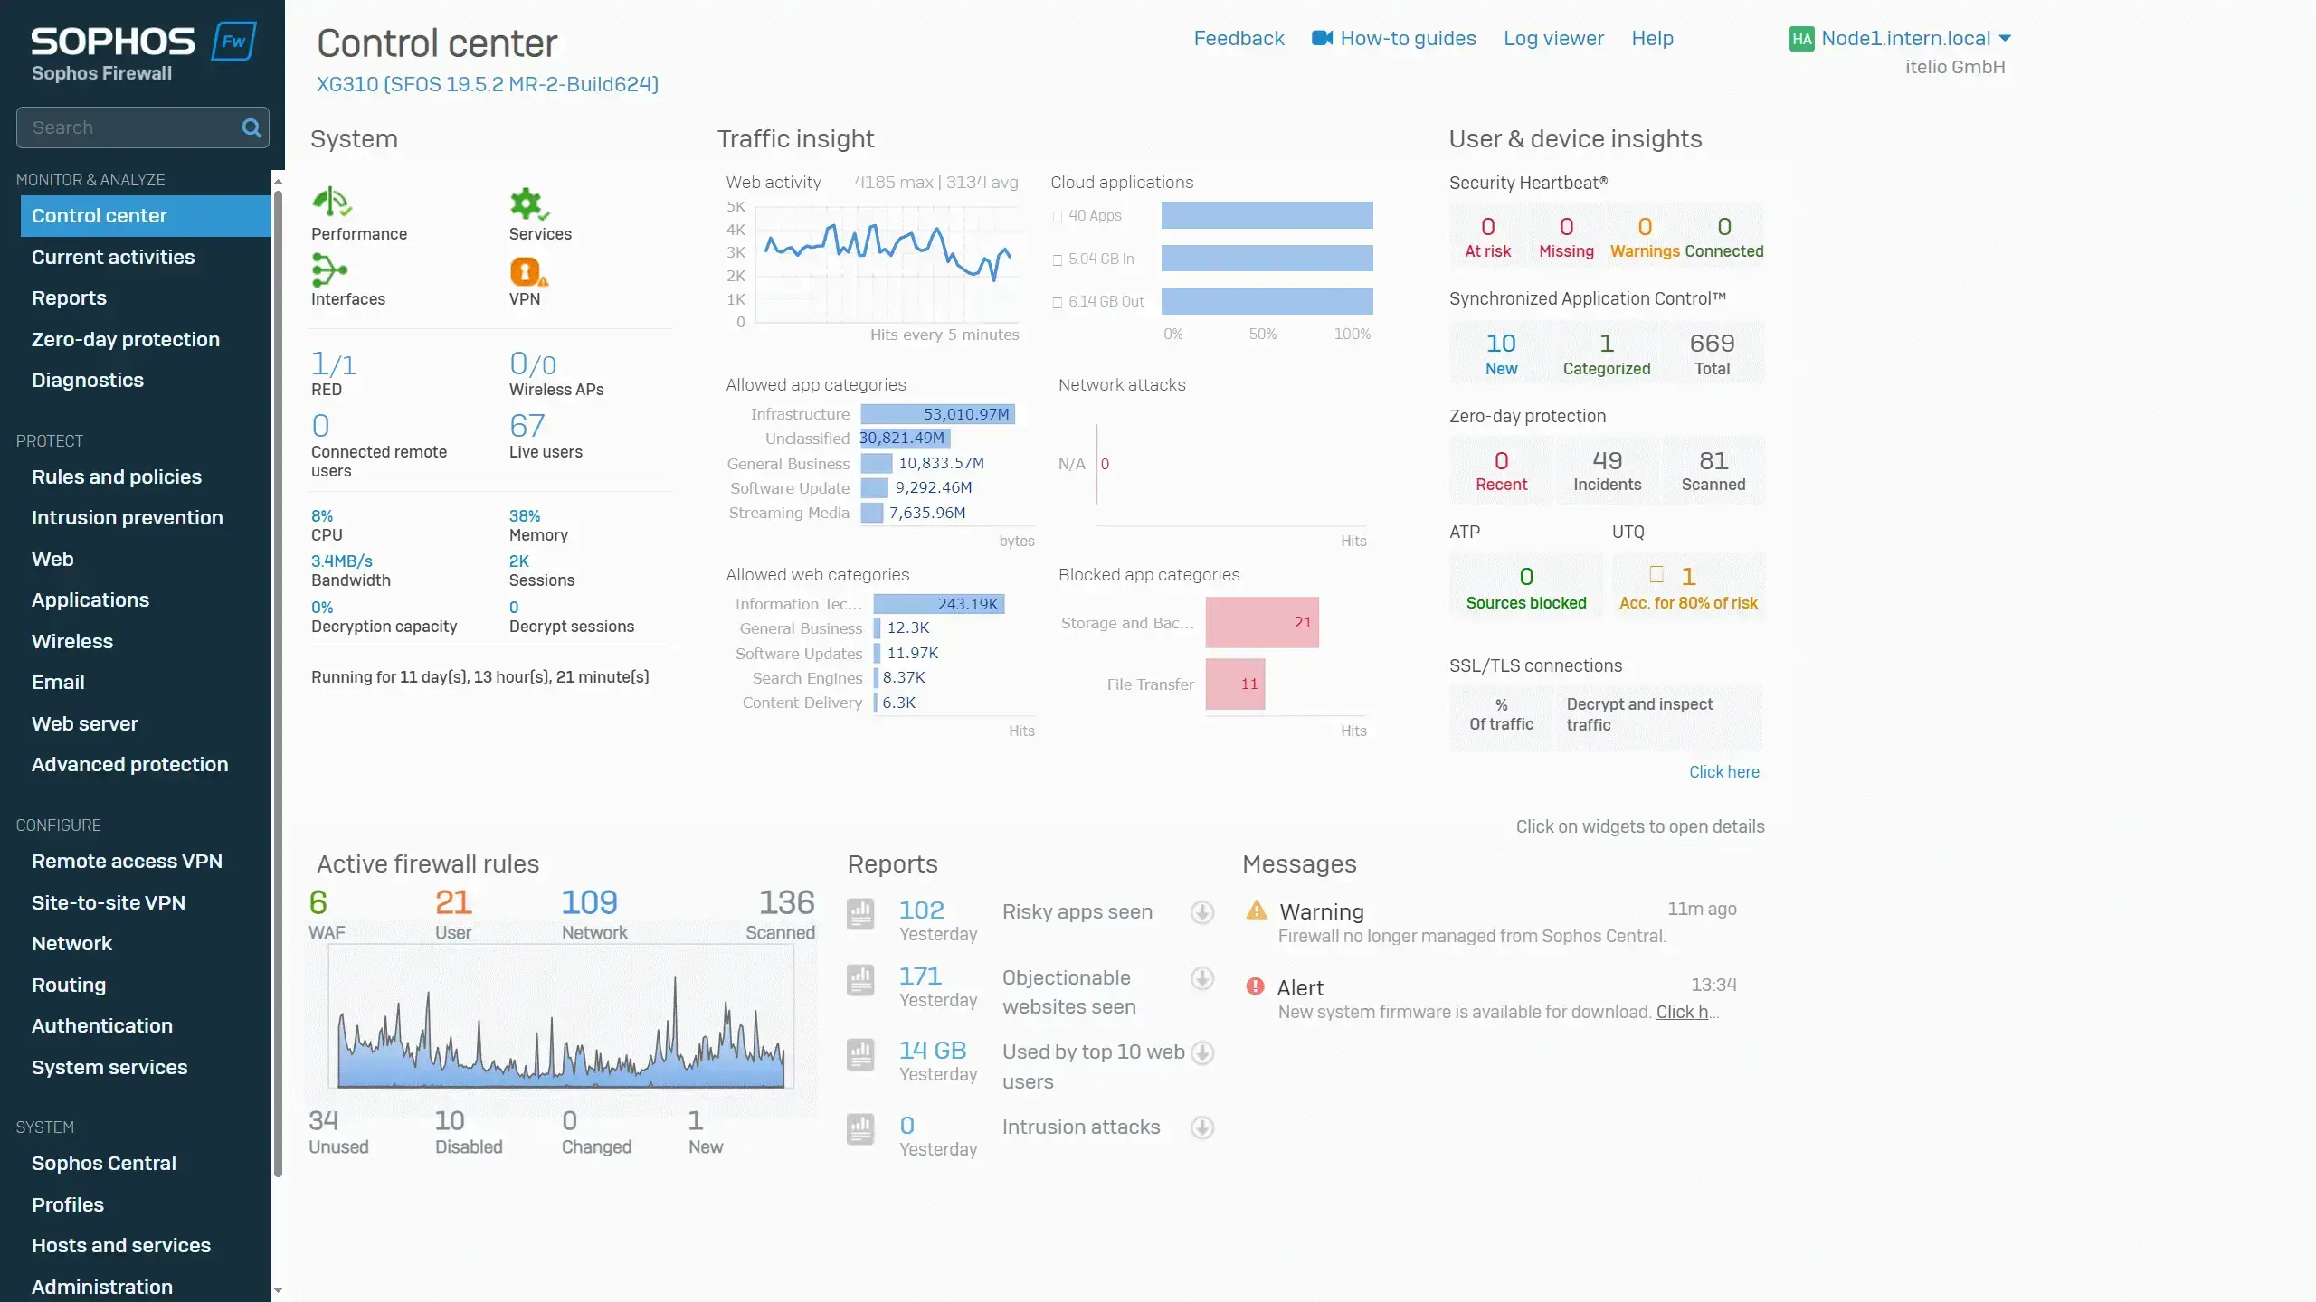Open Intrusion attacks report chart icon
This screenshot has width=2316, height=1302.
click(x=860, y=1128)
